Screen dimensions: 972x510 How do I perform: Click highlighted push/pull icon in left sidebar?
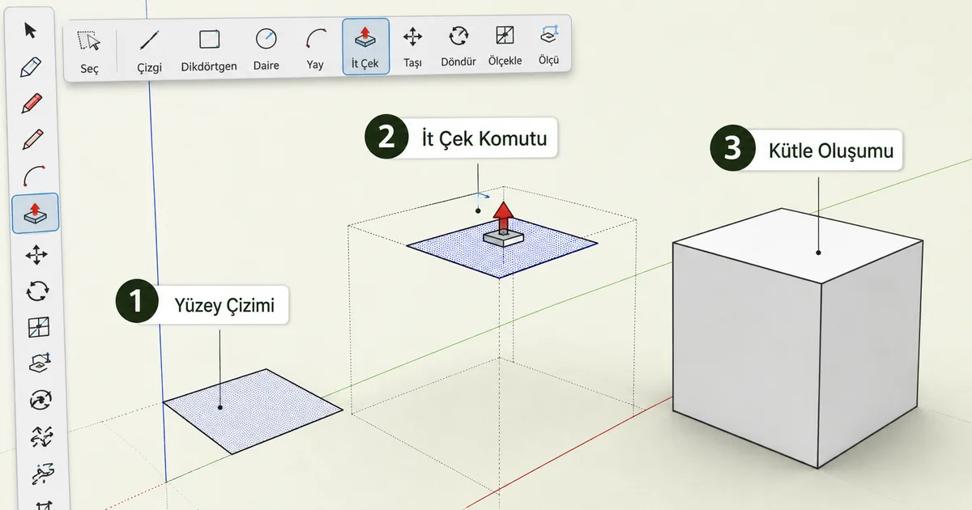pos(35,214)
